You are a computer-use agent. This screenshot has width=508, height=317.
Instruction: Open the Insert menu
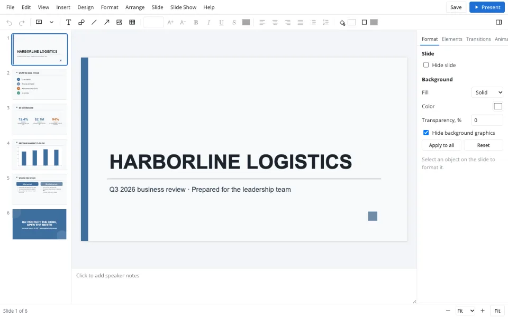(63, 7)
